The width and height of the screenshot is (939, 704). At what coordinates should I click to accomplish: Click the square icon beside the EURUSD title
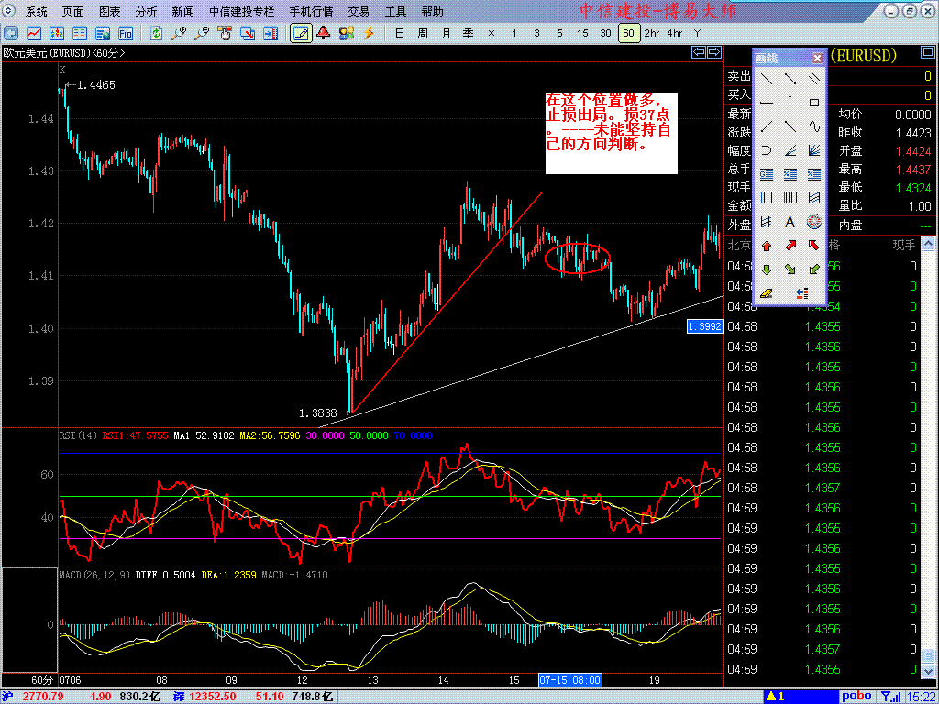(926, 54)
